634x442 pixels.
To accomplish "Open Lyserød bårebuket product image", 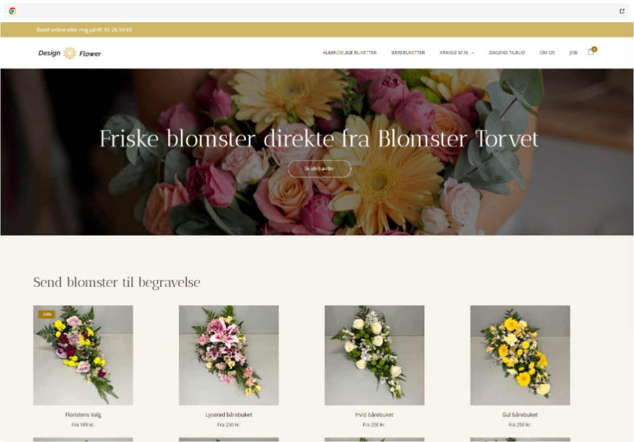I will (x=229, y=355).
